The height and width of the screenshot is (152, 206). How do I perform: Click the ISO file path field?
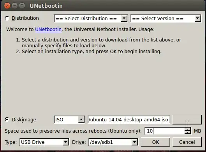coord(129,119)
